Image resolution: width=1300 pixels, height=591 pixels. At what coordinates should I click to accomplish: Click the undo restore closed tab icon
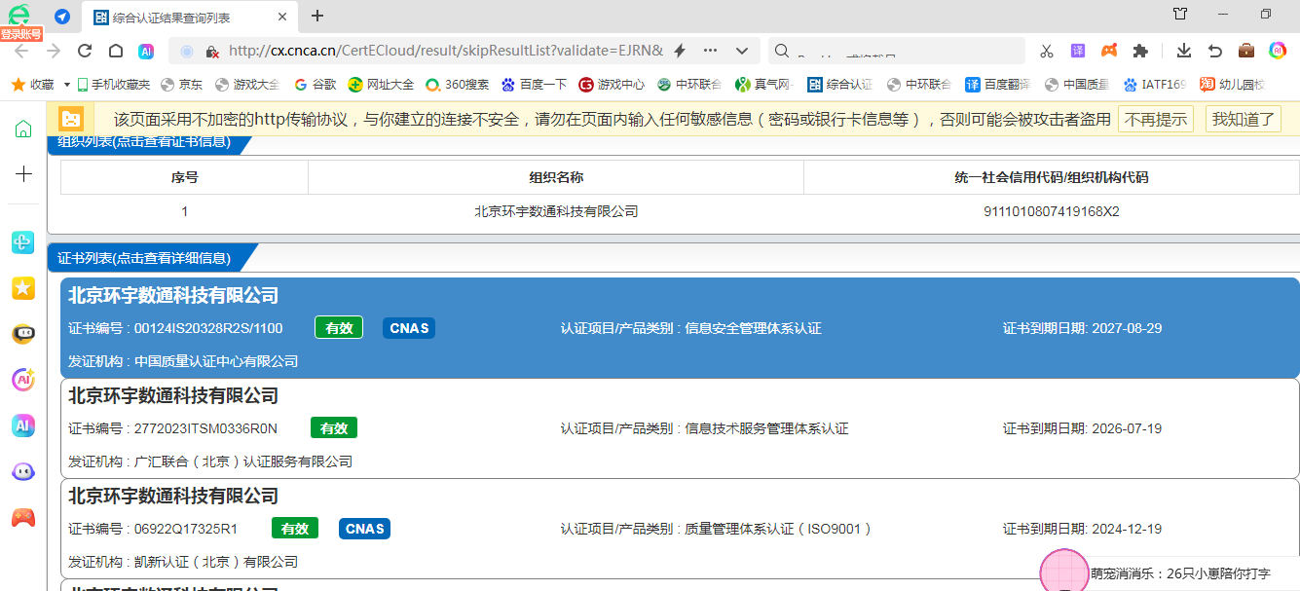tap(1215, 51)
